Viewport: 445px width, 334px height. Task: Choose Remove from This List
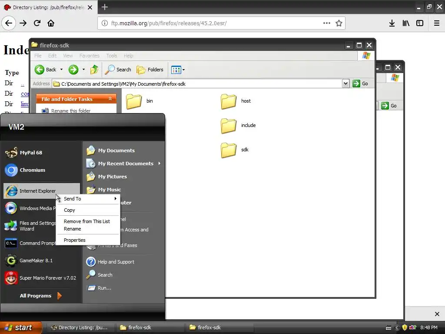[x=88, y=221]
